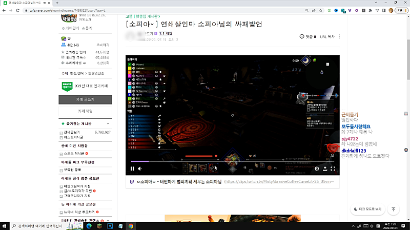Close the current browser tab
Screen dimensions: 410x230
tap(49, 3)
